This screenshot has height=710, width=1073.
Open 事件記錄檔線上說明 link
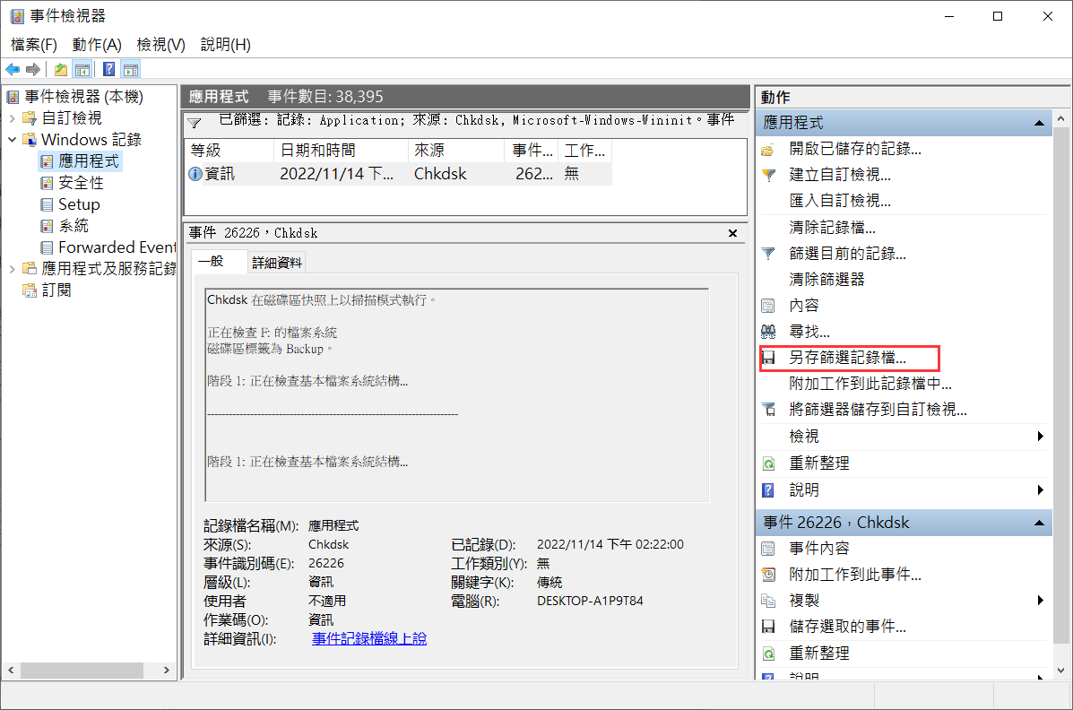click(368, 639)
